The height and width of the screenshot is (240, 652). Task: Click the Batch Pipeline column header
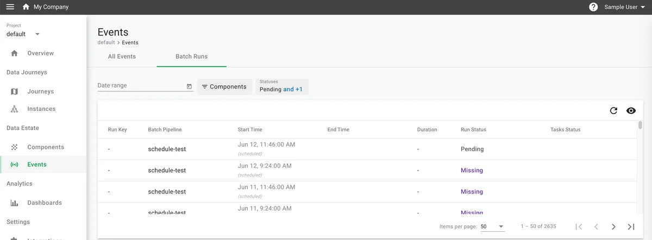point(165,130)
